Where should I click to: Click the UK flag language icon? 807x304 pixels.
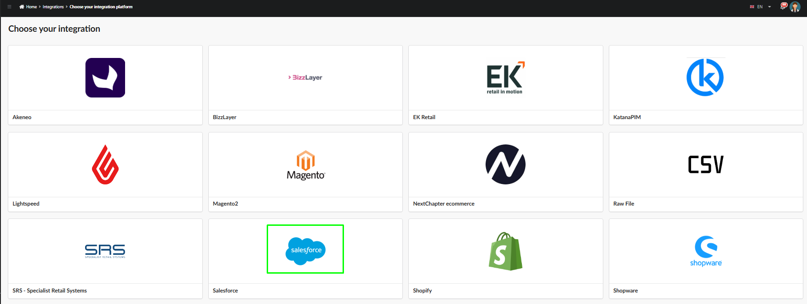click(752, 7)
